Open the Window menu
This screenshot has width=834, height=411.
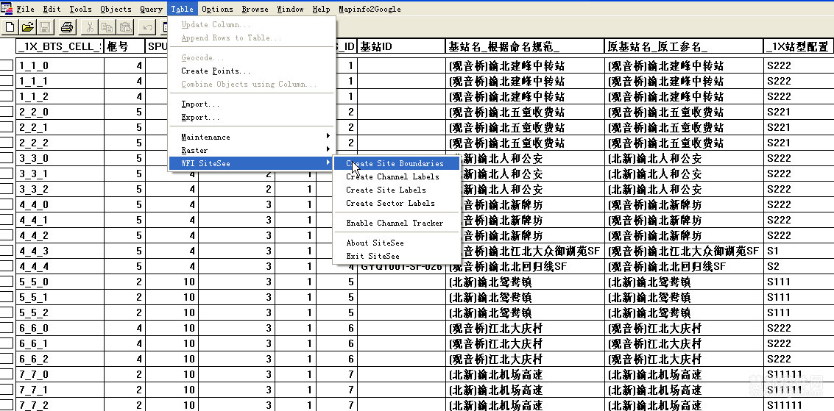pyautogui.click(x=290, y=9)
